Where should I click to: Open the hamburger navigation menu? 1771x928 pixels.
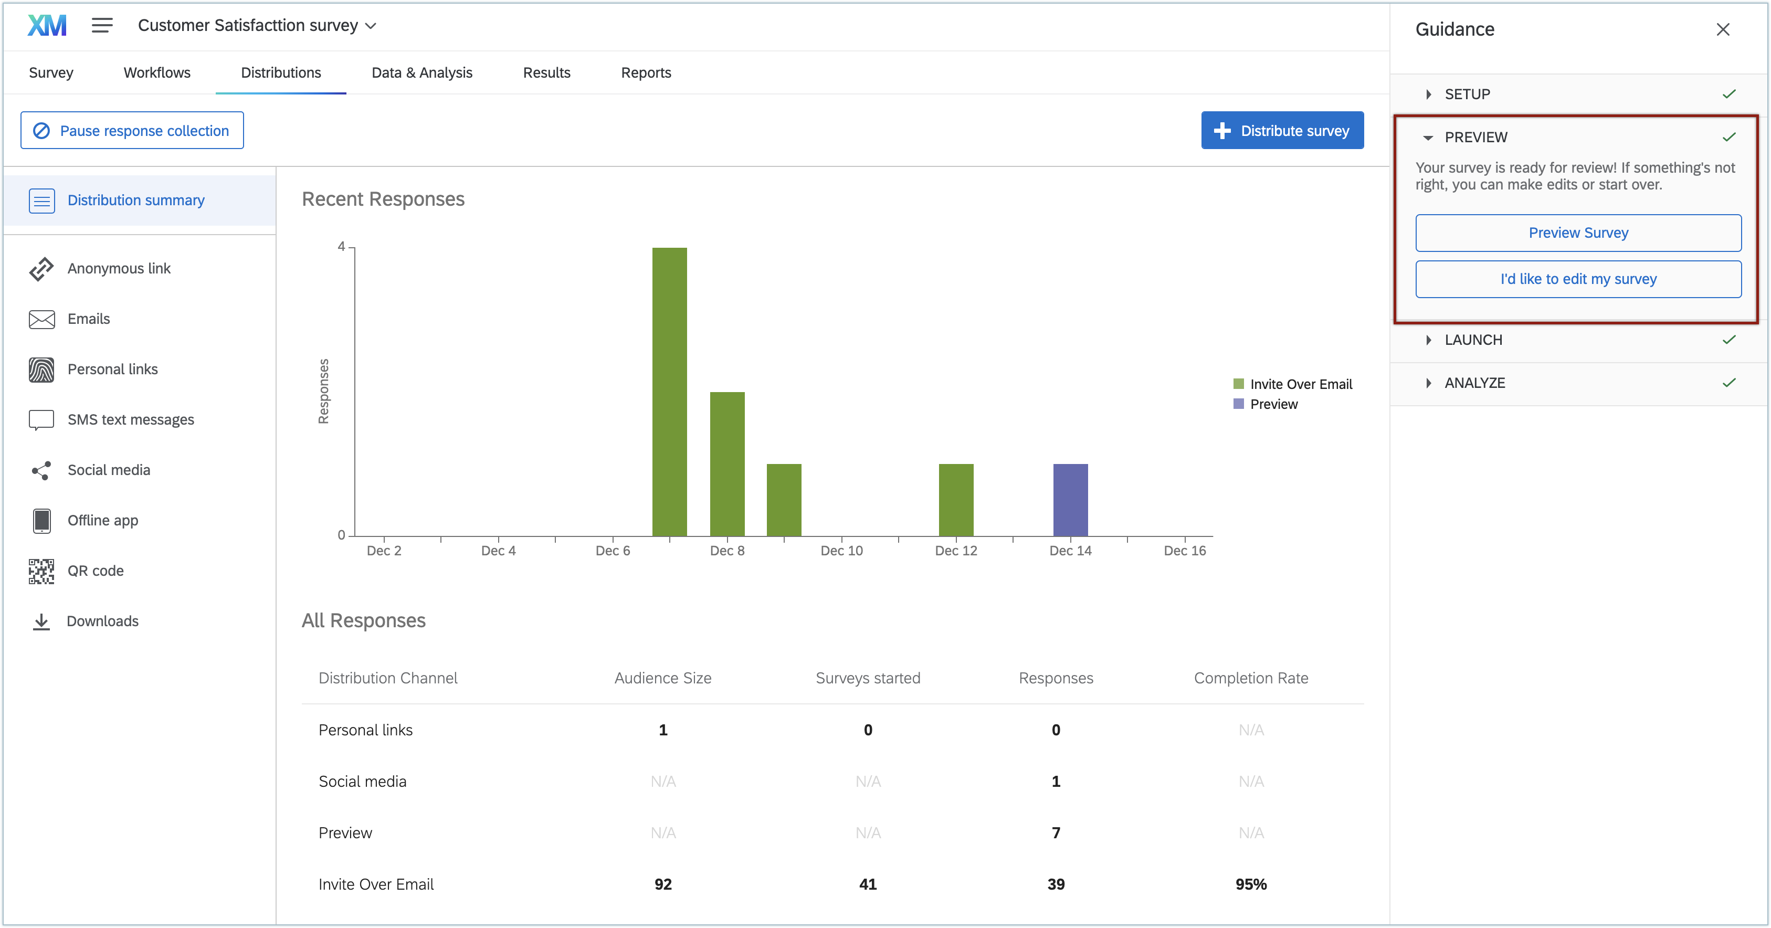click(x=102, y=25)
